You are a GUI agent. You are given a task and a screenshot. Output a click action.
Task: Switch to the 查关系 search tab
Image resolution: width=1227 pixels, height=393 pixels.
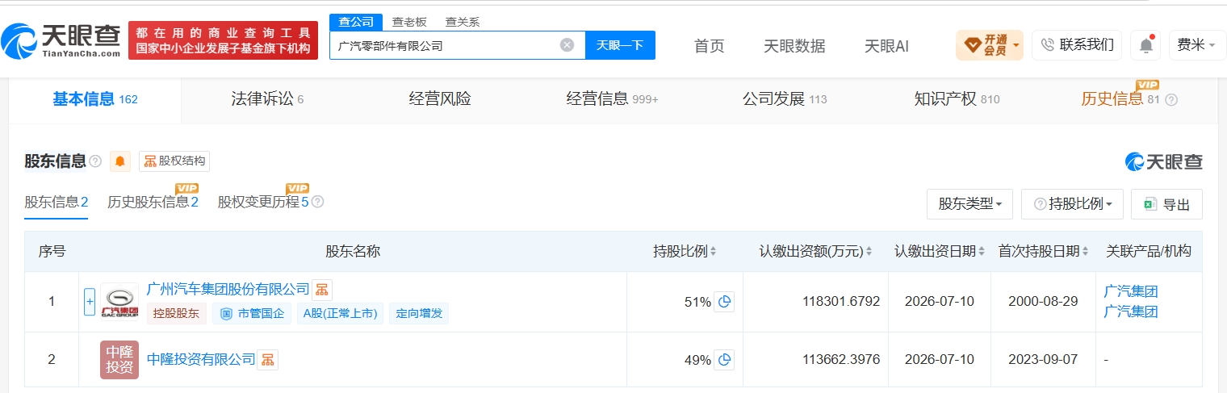point(463,22)
